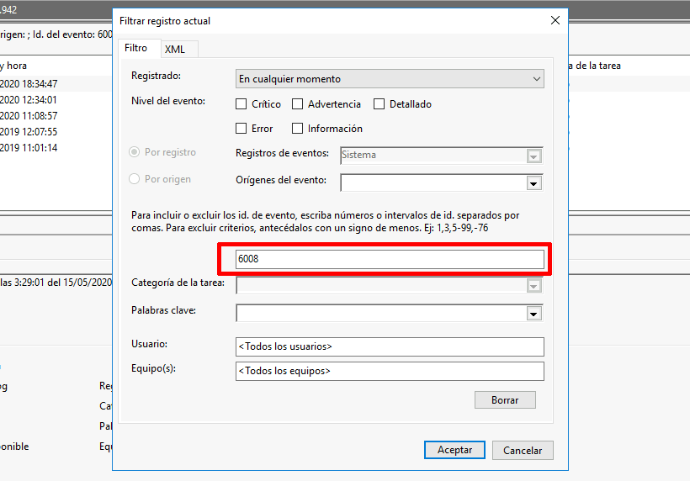Expand the Orígenes del evento dropdown arrow
The width and height of the screenshot is (690, 481).
(533, 182)
